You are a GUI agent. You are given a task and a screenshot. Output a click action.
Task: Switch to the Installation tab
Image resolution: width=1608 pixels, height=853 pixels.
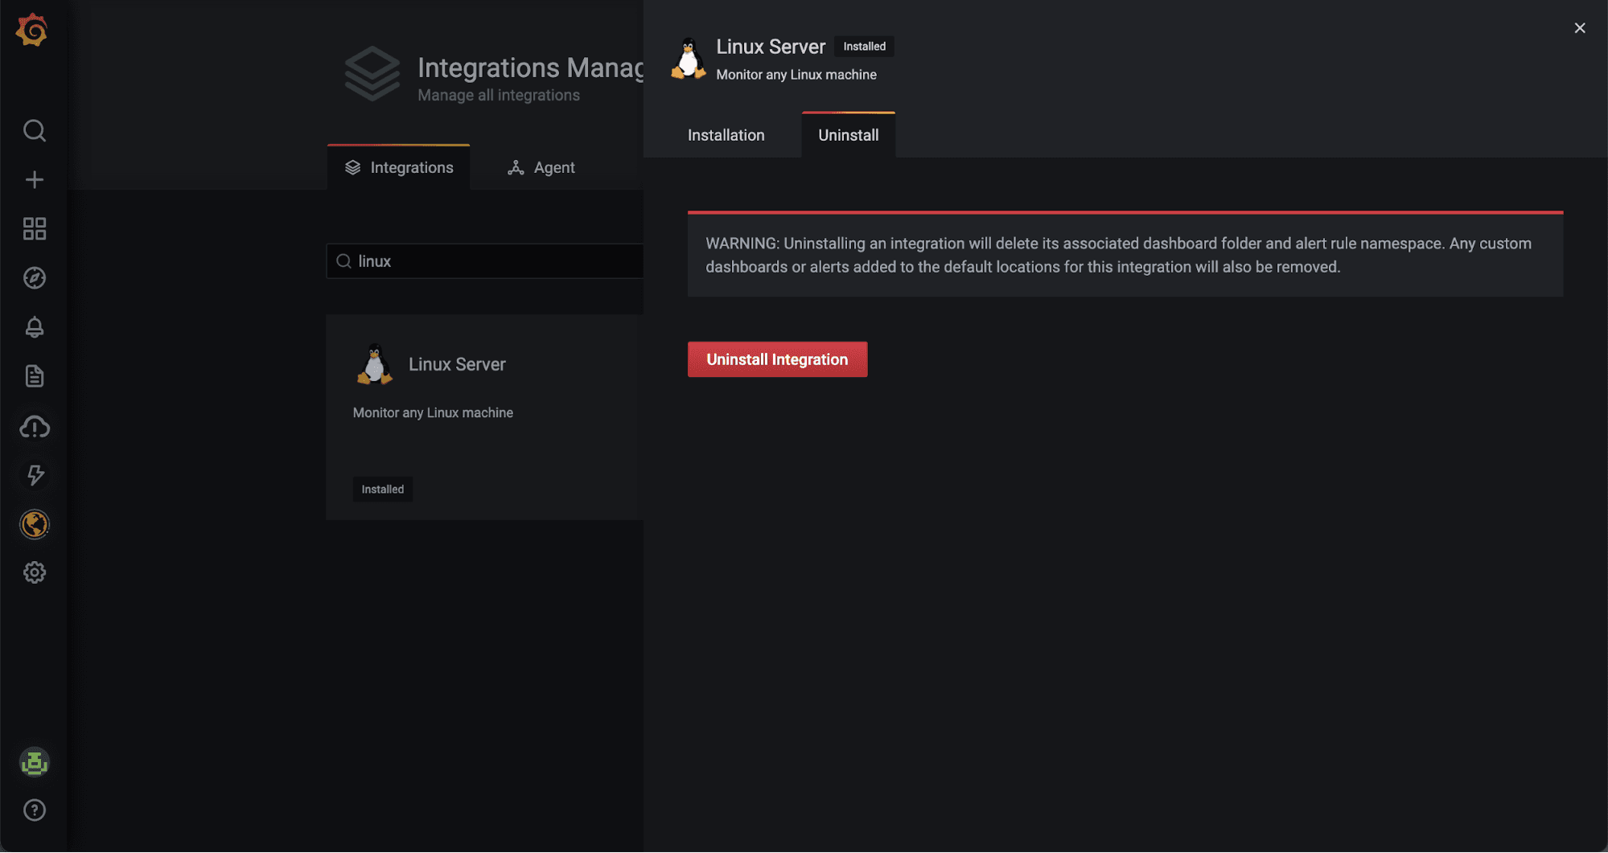726,135
